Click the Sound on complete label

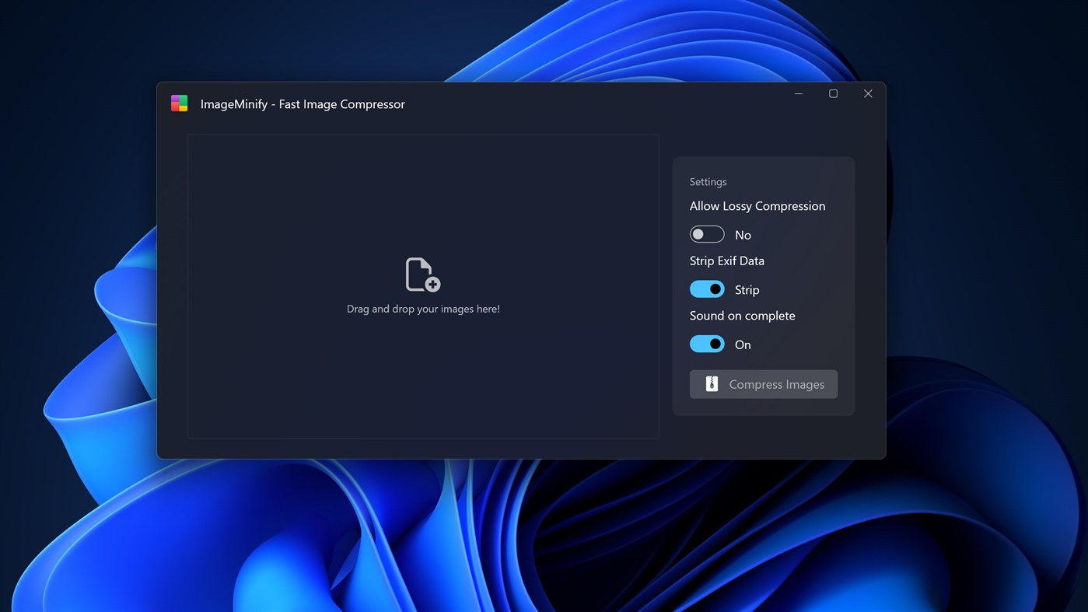742,315
